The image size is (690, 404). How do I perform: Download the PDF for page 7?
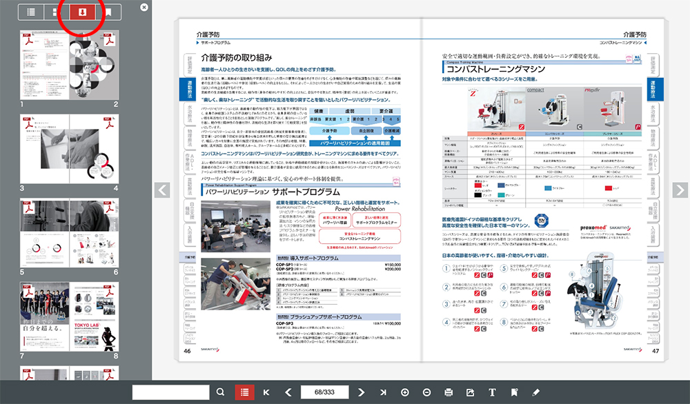28,292
